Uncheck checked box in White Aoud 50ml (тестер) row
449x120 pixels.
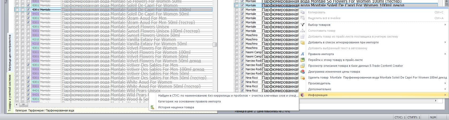pyautogui.click(x=28, y=86)
